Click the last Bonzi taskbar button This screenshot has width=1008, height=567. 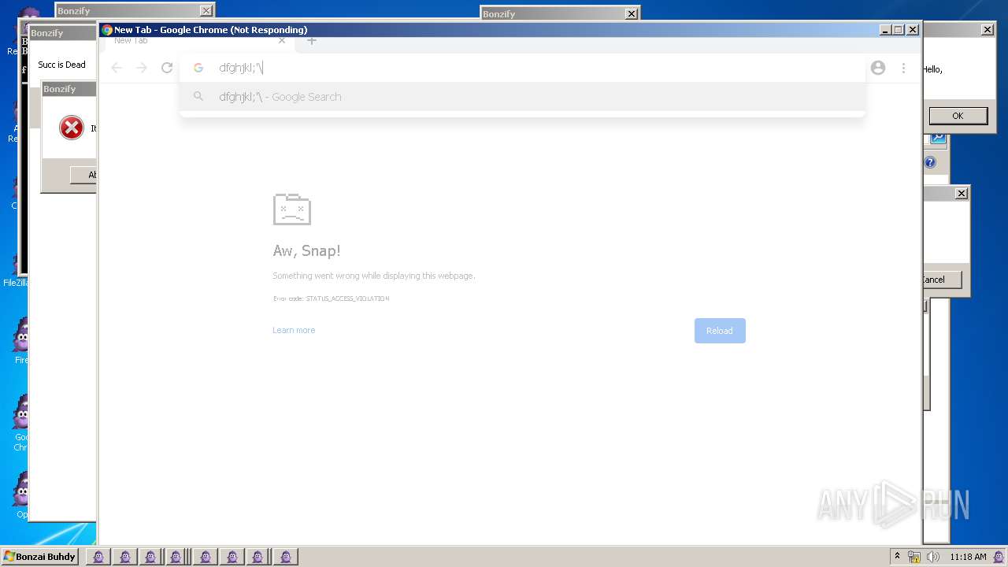point(286,557)
